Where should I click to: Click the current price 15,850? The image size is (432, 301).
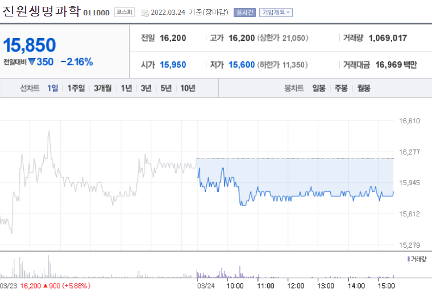pos(30,45)
